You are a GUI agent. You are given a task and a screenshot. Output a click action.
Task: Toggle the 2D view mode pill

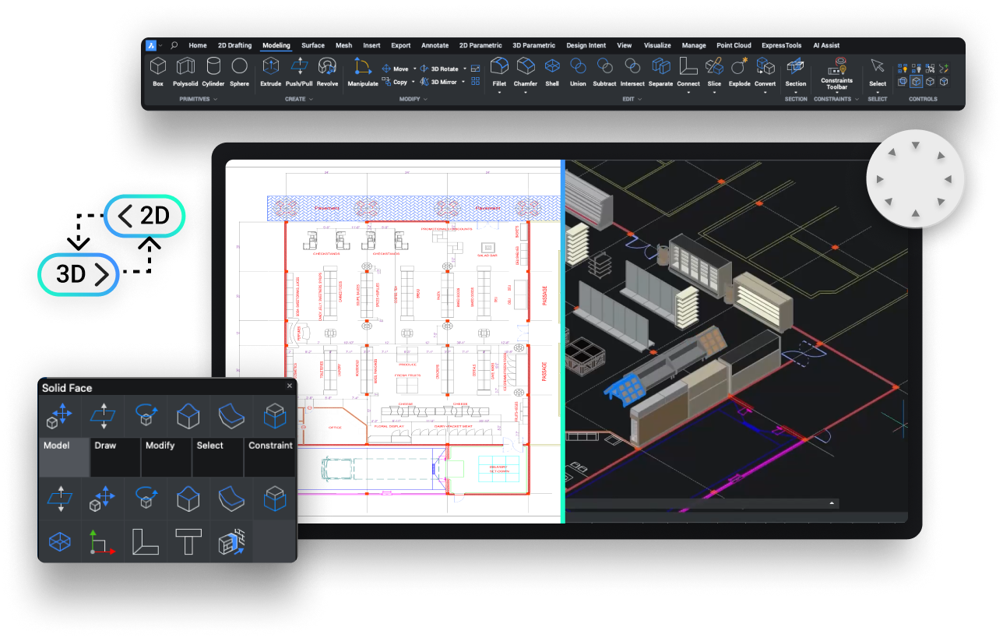pos(145,217)
